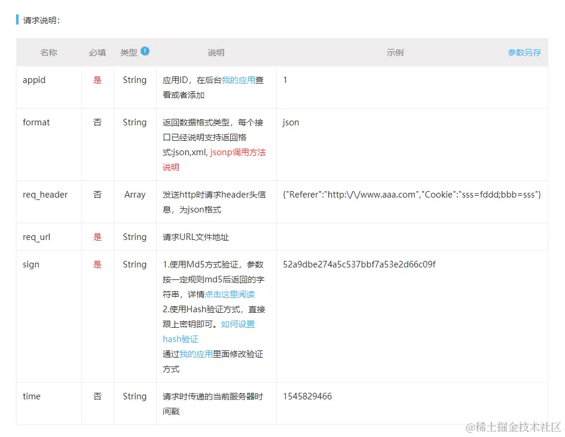Select the req_header parameter name
Screen dimensions: 565x437
pos(45,195)
